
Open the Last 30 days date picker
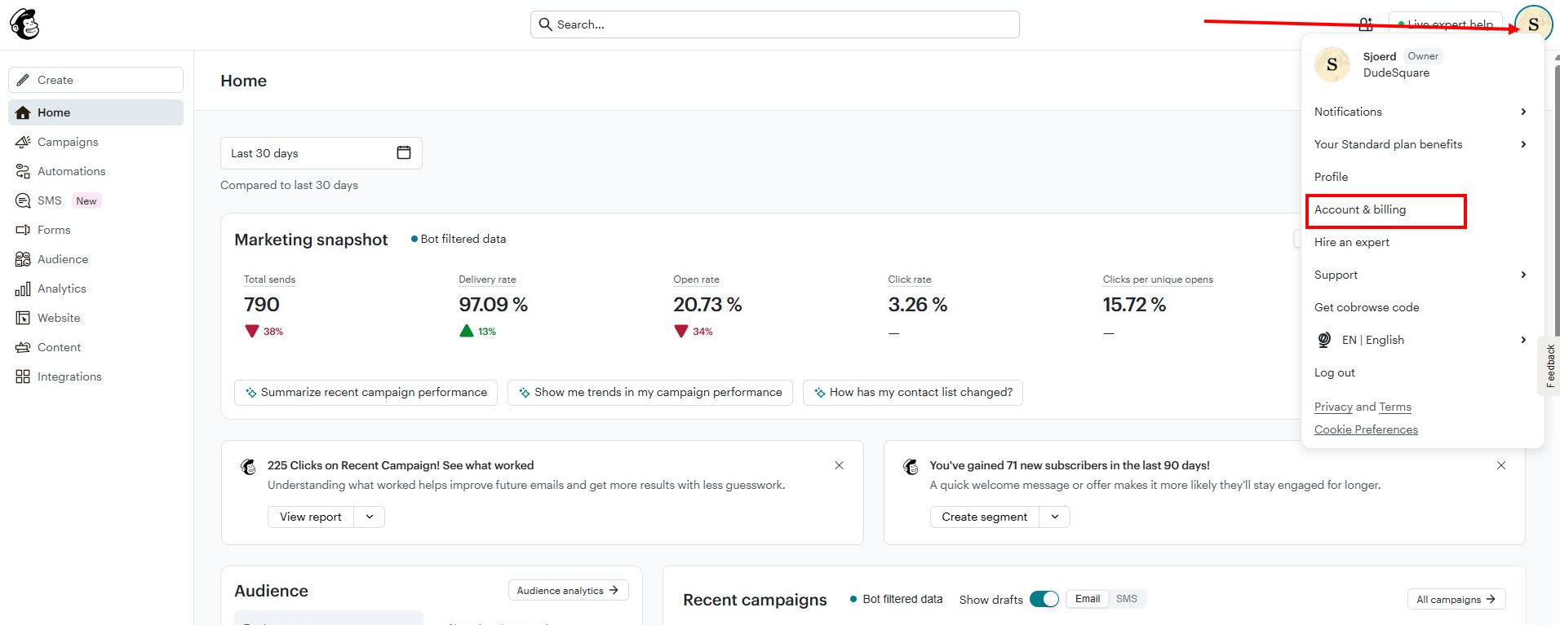coord(321,153)
